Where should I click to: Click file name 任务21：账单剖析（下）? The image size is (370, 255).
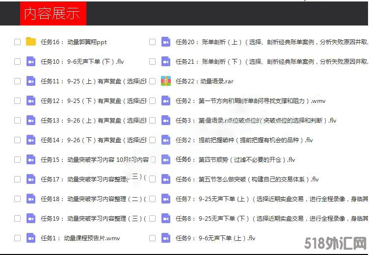(272, 62)
